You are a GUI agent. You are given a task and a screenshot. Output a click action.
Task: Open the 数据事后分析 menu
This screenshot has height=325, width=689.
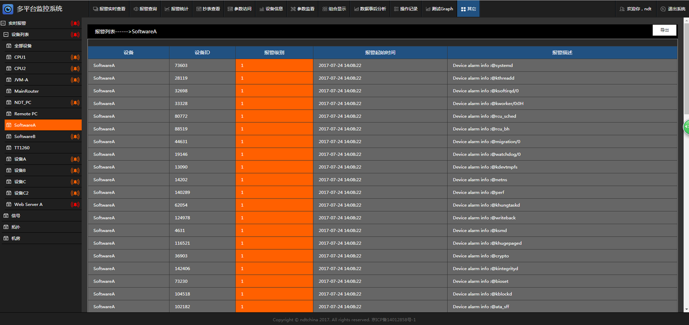[370, 9]
